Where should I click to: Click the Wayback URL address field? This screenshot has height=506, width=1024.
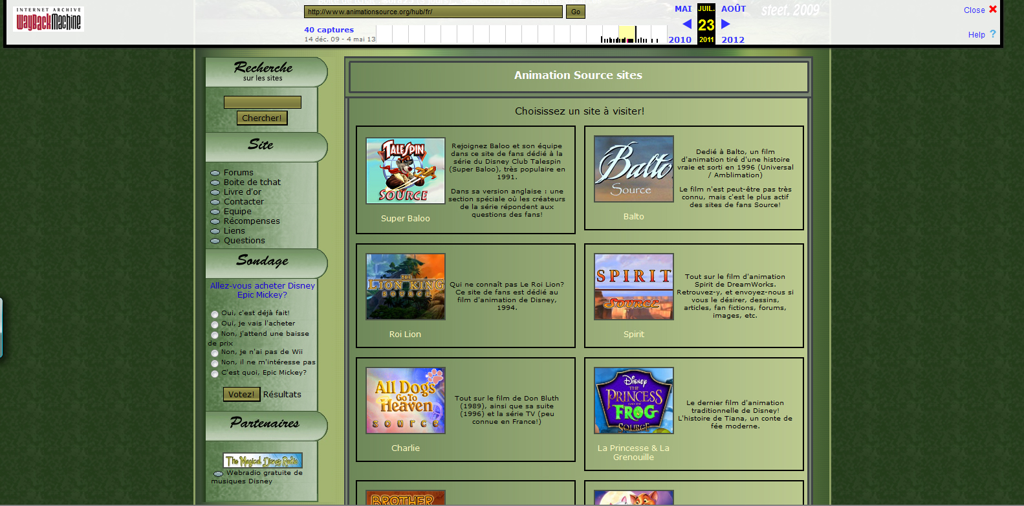(x=433, y=12)
